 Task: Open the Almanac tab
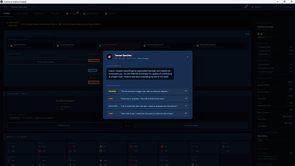coord(91,14)
